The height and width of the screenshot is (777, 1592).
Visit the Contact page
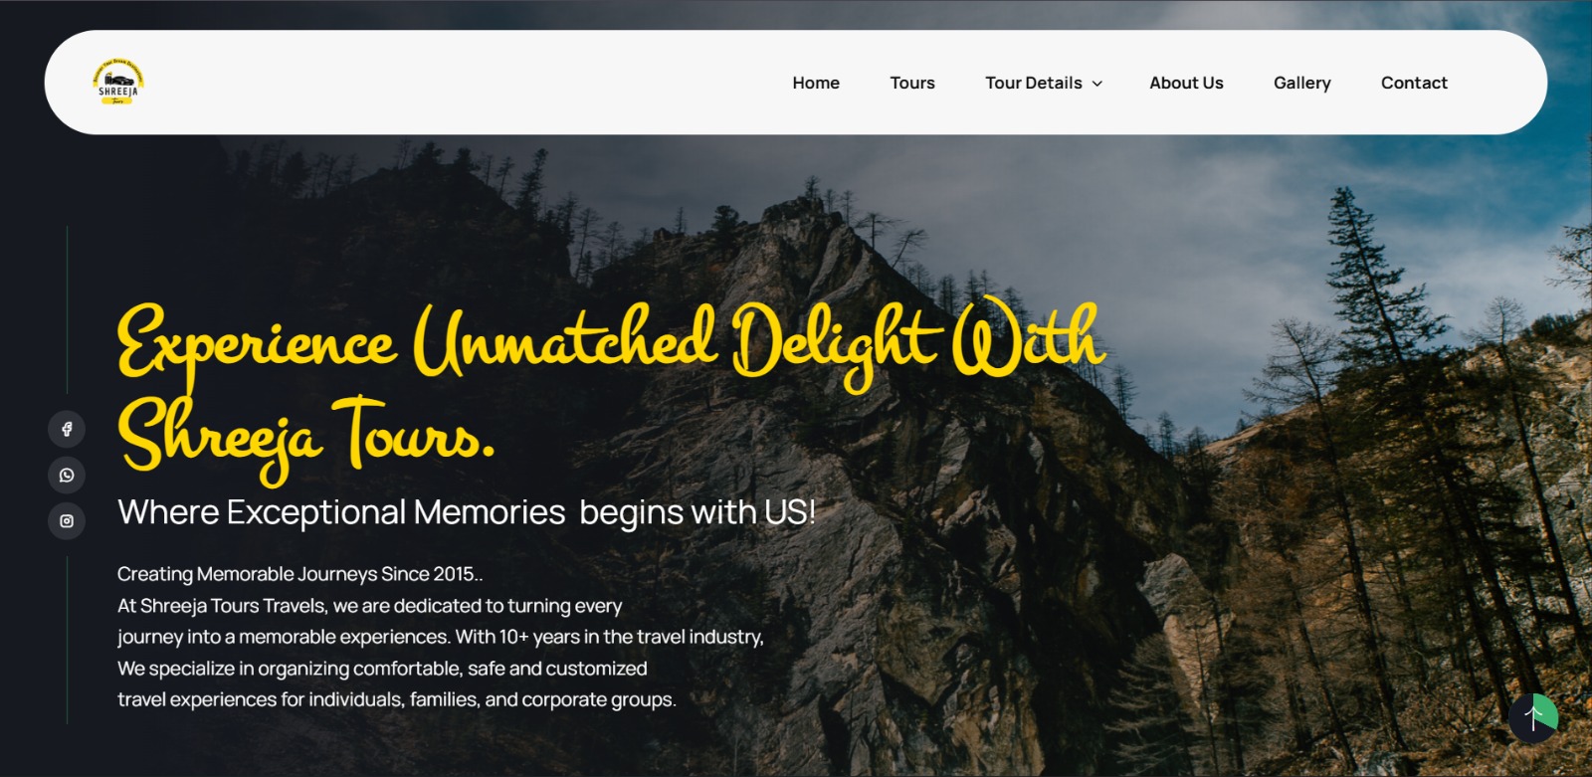coord(1414,83)
